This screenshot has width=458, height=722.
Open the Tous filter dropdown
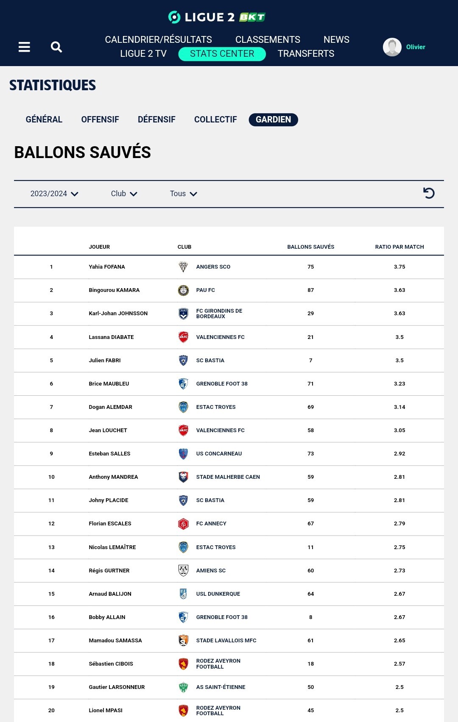pos(183,194)
